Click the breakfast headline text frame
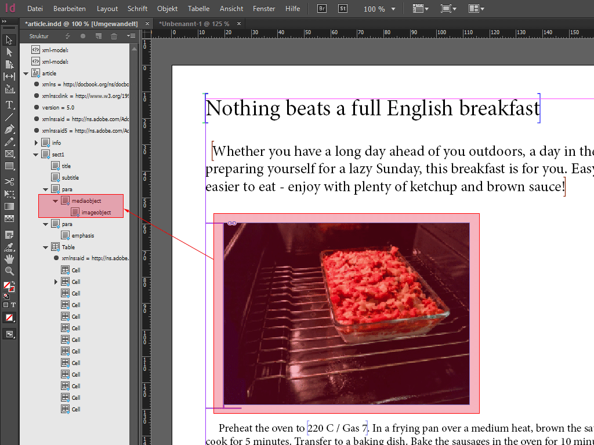Screen dimensions: 594x445 [372, 108]
